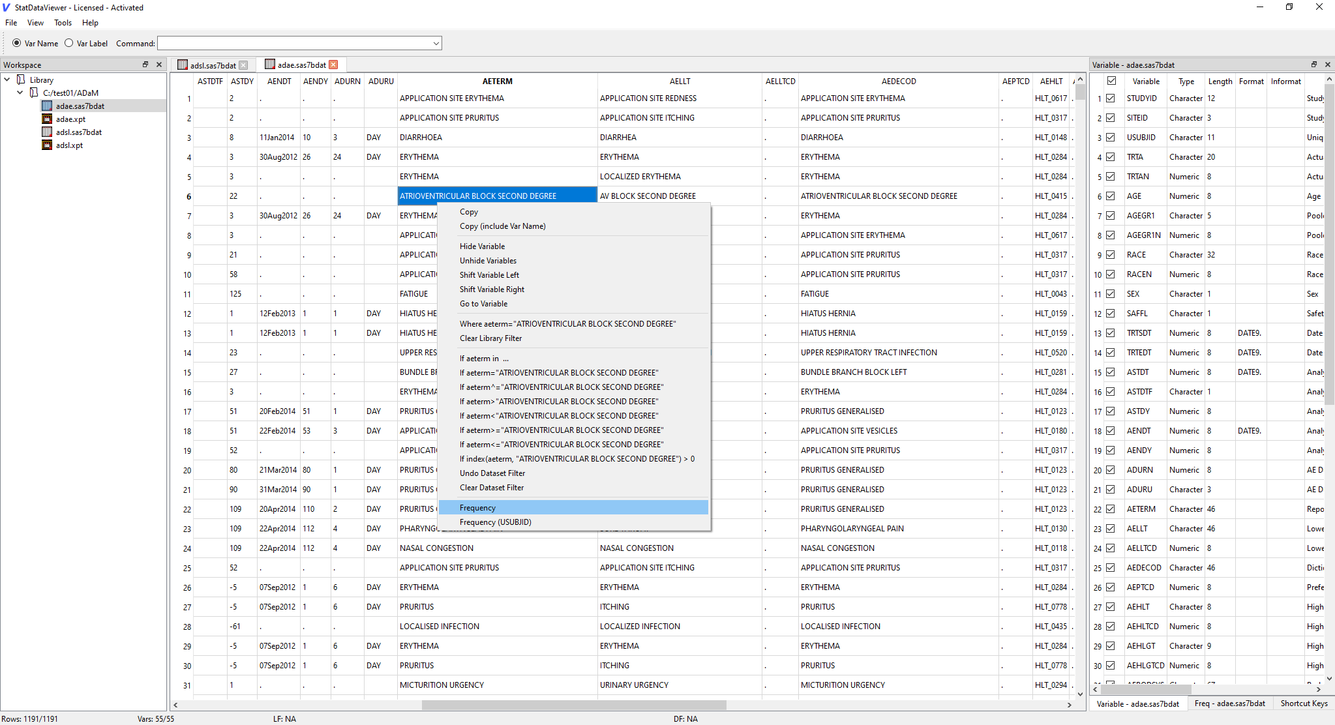Image resolution: width=1335 pixels, height=725 pixels.
Task: Open the adae.sas7bdat dataset icon in Workspace
Action: [x=47, y=106]
